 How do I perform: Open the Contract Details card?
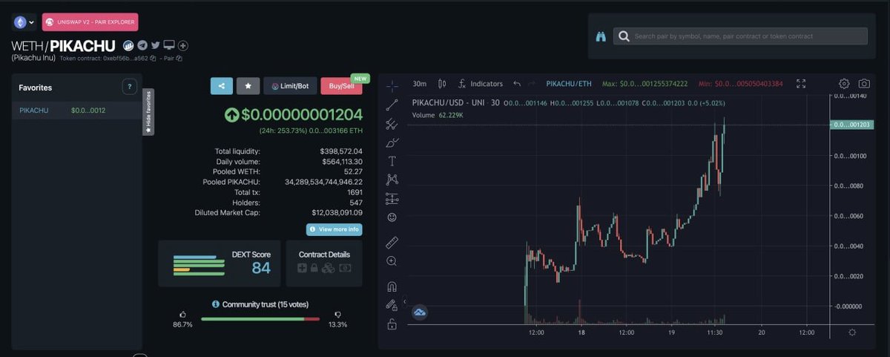pyautogui.click(x=324, y=263)
